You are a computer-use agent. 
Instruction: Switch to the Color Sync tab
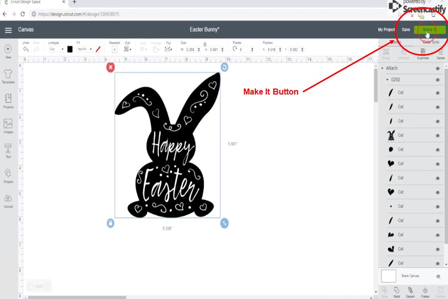click(431, 42)
